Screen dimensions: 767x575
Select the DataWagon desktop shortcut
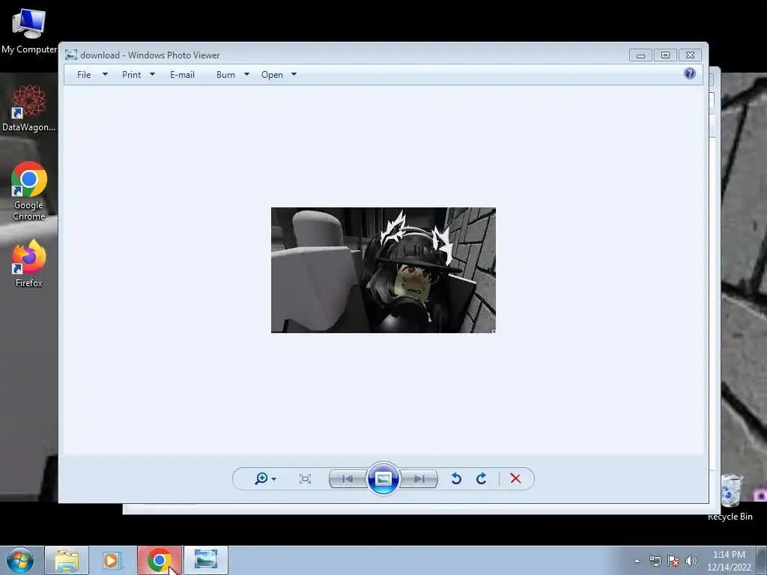pos(29,108)
